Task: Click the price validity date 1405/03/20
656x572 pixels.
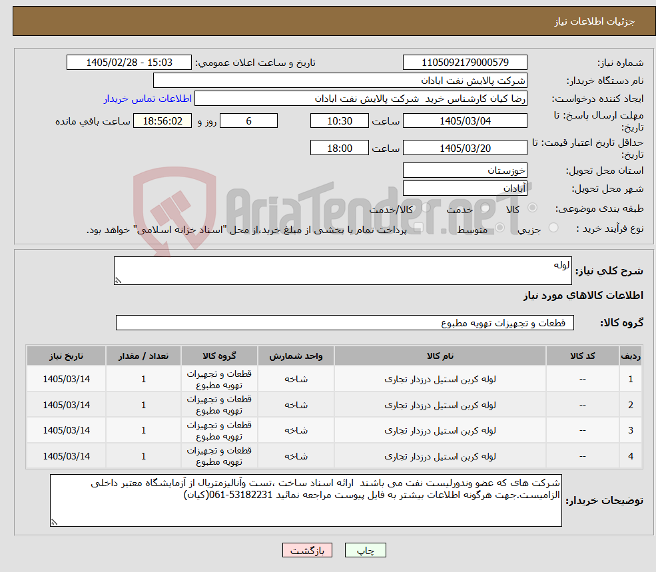Action: pos(465,148)
